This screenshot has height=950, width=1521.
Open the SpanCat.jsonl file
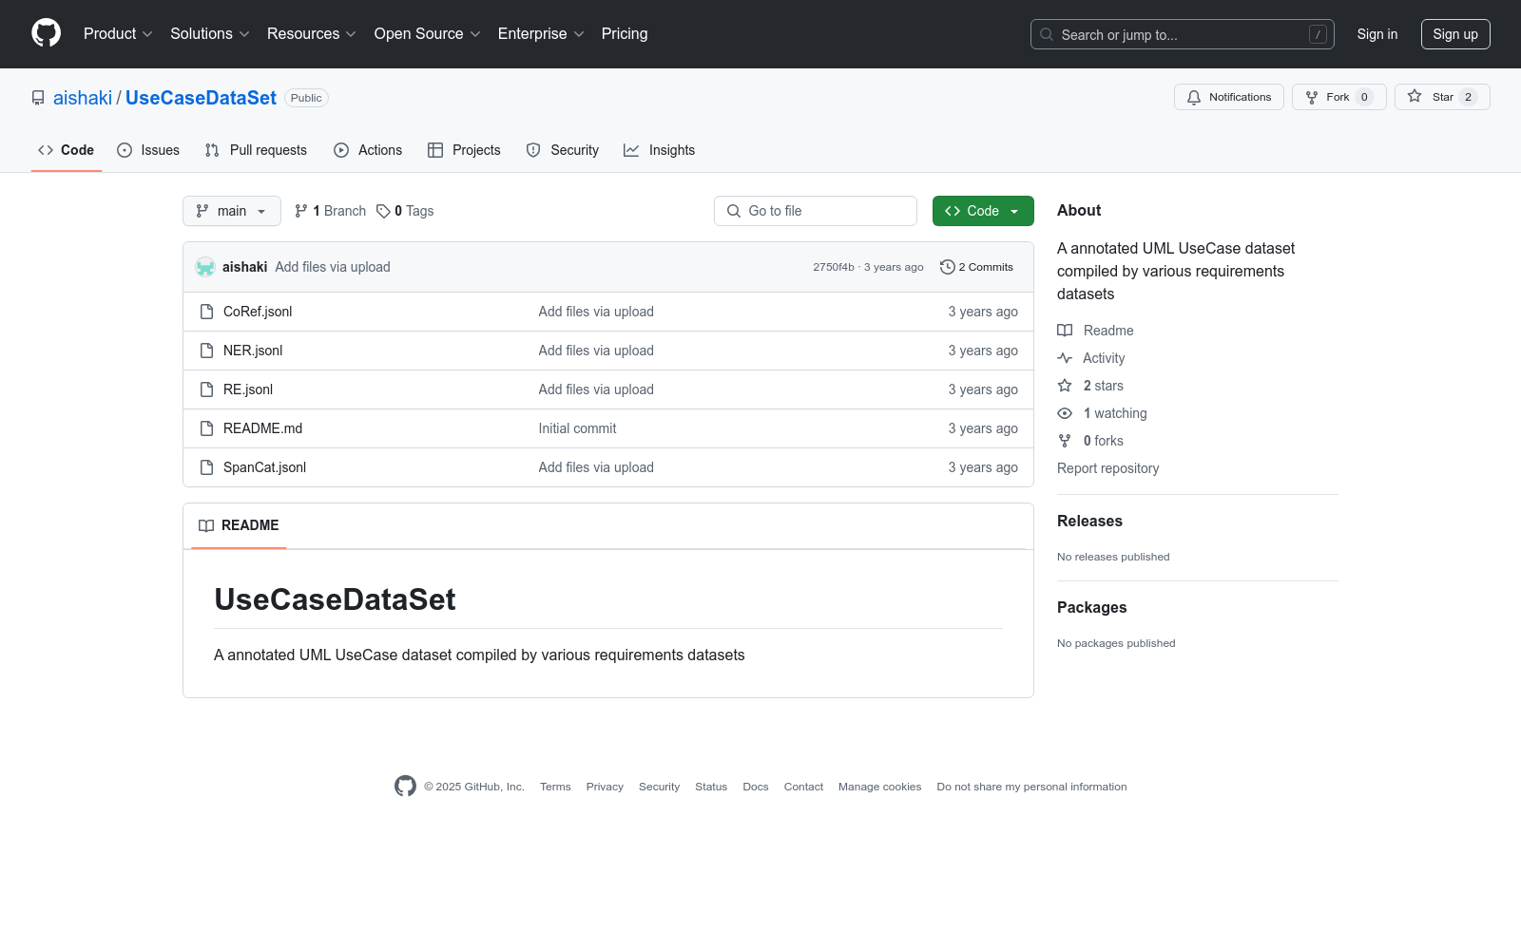click(264, 467)
